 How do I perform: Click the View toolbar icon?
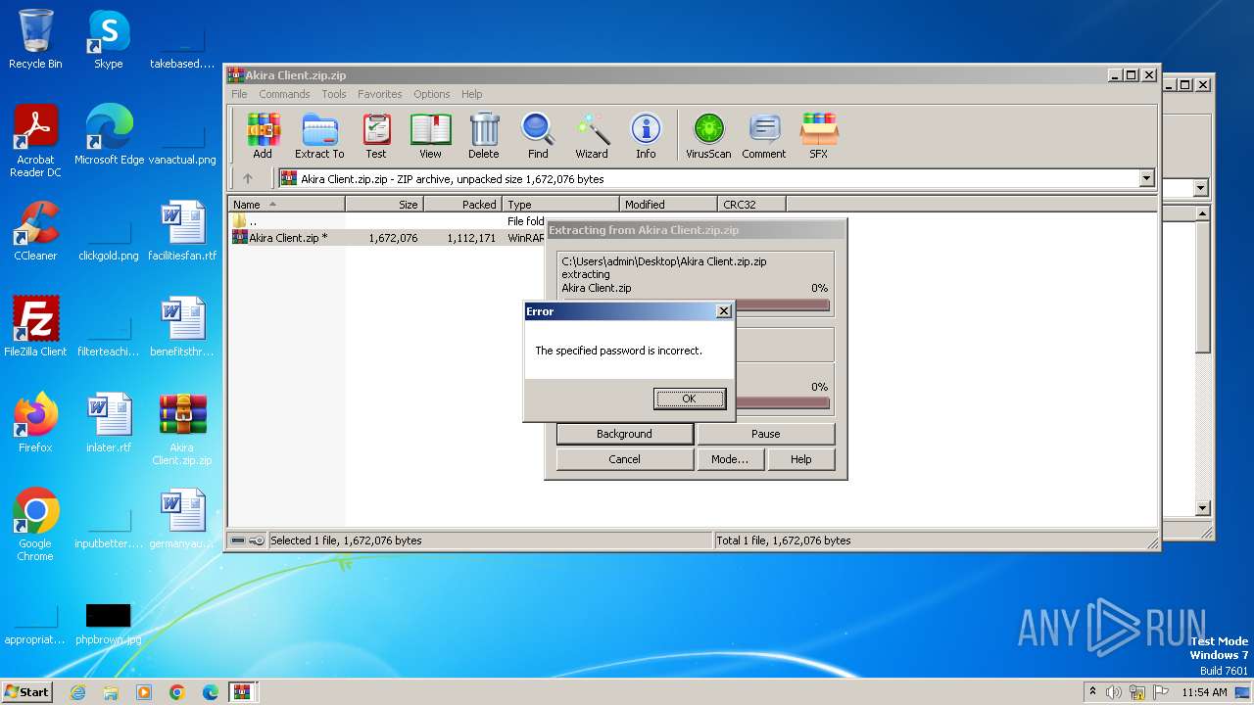point(430,136)
